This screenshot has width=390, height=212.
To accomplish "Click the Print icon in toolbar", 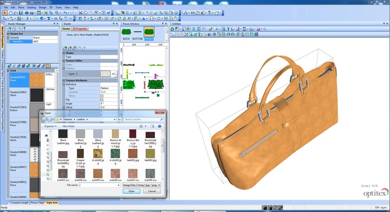I will pyautogui.click(x=26, y=13).
